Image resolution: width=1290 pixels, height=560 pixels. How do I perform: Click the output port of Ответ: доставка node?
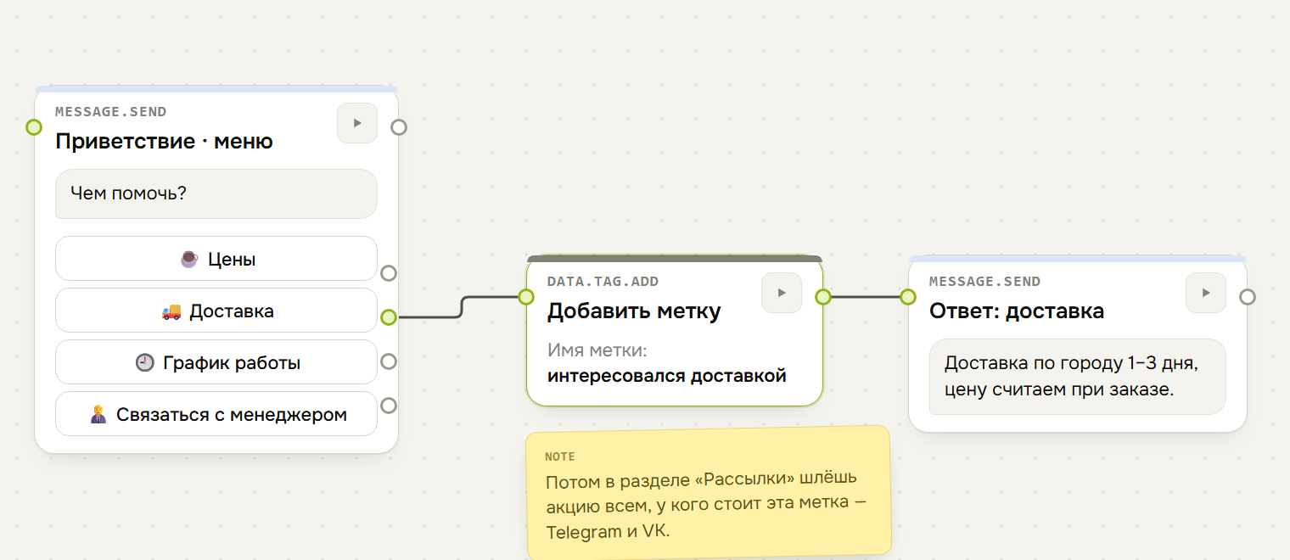[x=1248, y=297]
